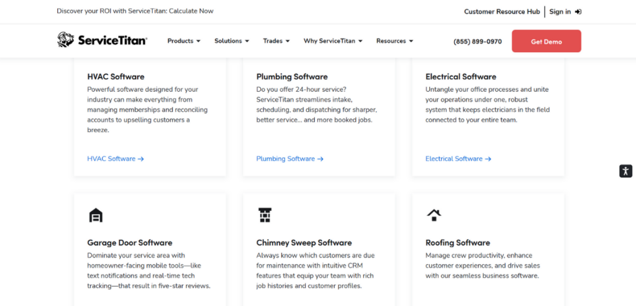Open Customer Resource Hub link
The image size is (636, 306).
click(x=502, y=12)
